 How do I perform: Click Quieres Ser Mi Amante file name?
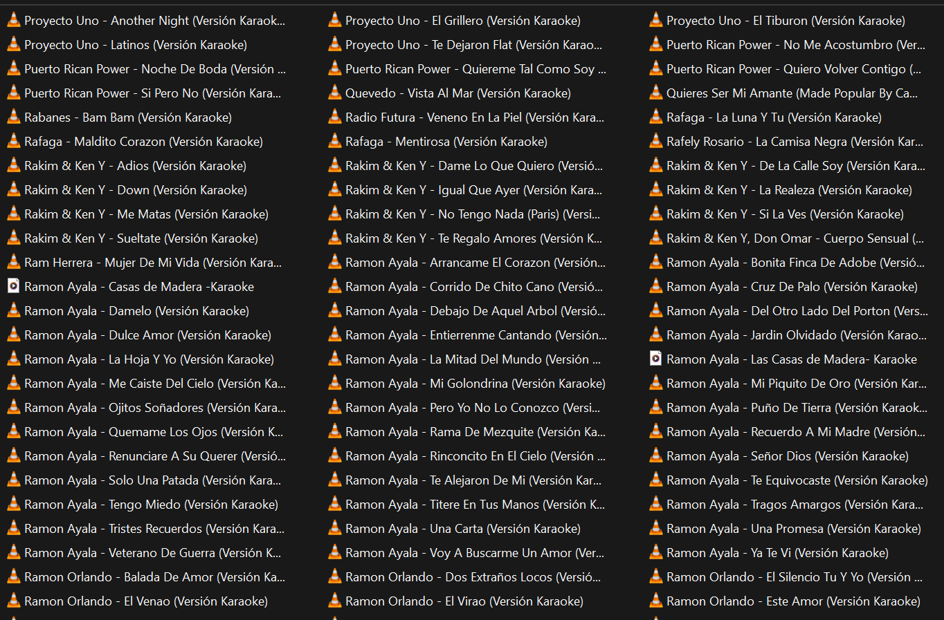tap(792, 93)
